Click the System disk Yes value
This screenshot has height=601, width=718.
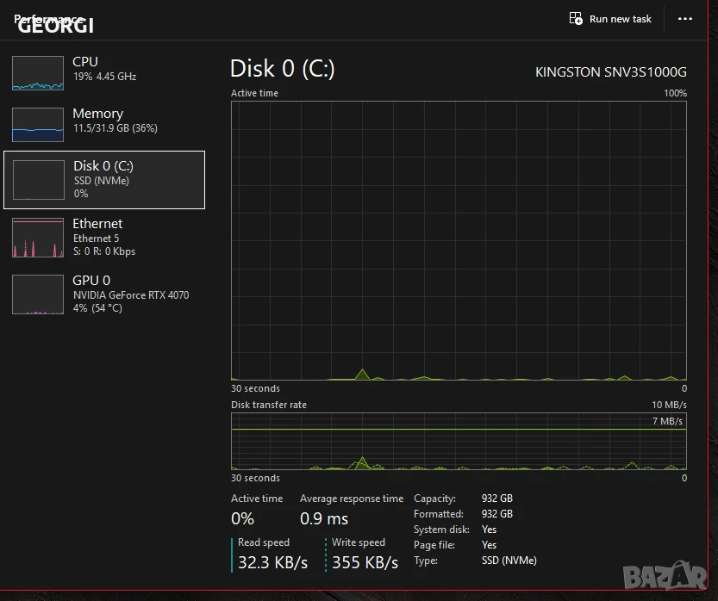(x=489, y=530)
